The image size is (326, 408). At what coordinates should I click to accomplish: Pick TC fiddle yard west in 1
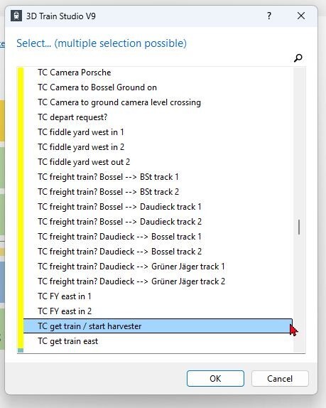tap(158, 132)
